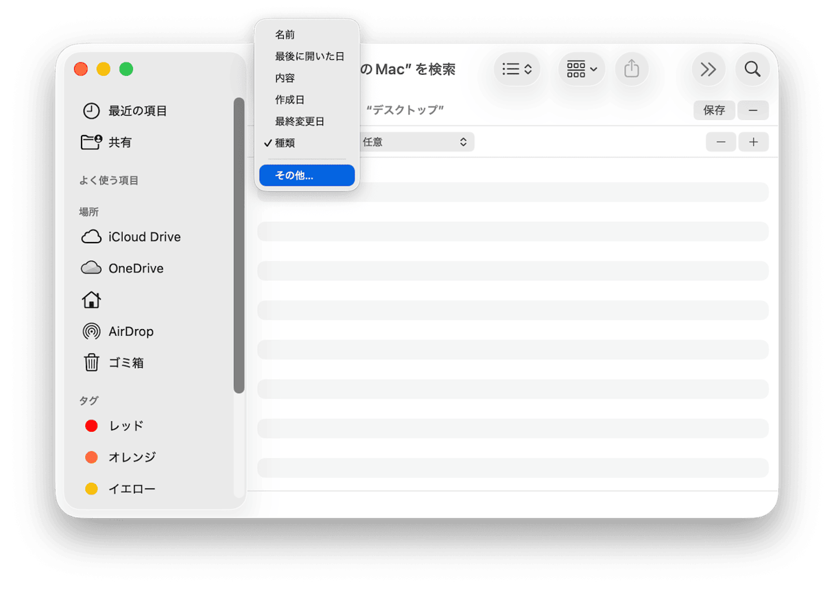Click the Share icon in the toolbar

click(632, 69)
